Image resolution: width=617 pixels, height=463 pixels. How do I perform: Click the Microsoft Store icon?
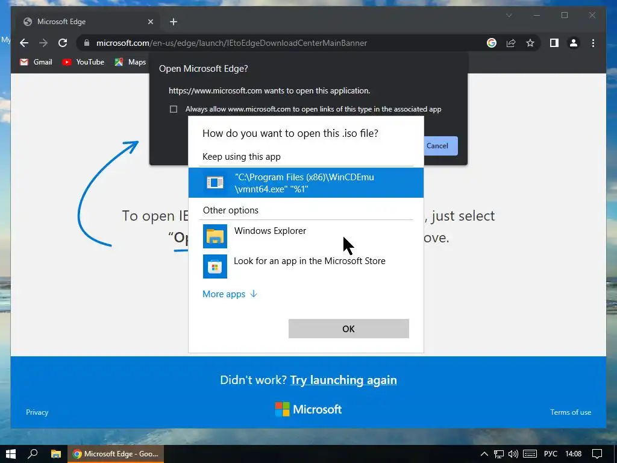click(x=215, y=266)
